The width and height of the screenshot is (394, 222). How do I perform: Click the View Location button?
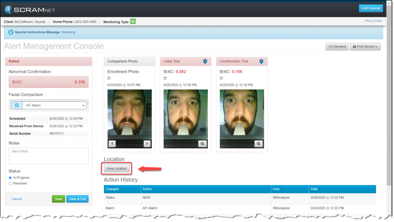117,168
